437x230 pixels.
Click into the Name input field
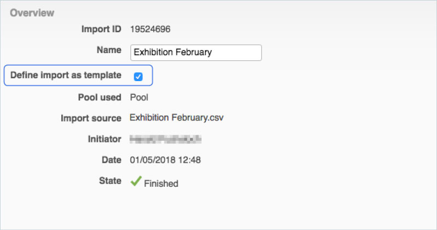pyautogui.click(x=196, y=53)
